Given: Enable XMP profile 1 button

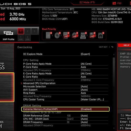Looking at the screenshot, I should (x=21, y=31).
